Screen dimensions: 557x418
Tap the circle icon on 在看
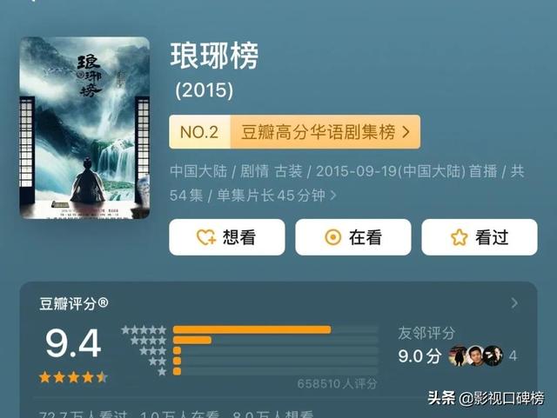click(x=332, y=237)
